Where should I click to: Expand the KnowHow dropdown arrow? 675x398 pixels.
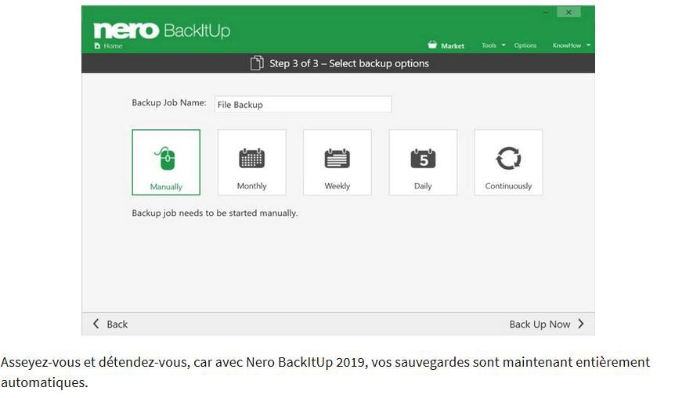(x=588, y=45)
